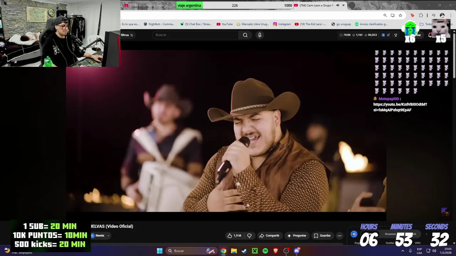Click the install/cast icon in address bar

click(x=393, y=15)
